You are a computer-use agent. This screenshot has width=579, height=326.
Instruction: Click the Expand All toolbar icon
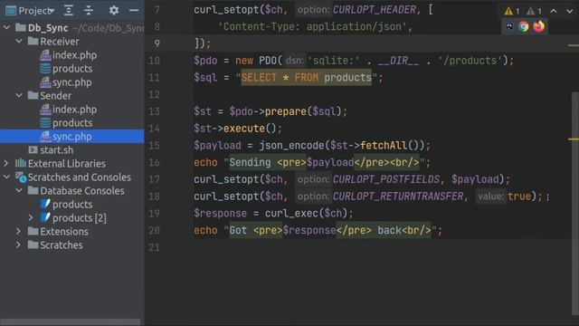click(x=69, y=10)
